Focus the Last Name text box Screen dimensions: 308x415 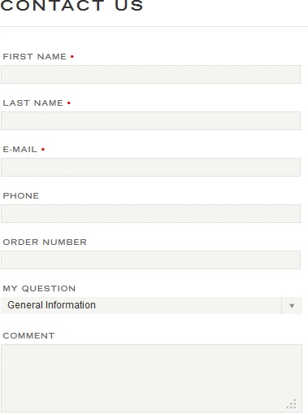[x=150, y=120]
